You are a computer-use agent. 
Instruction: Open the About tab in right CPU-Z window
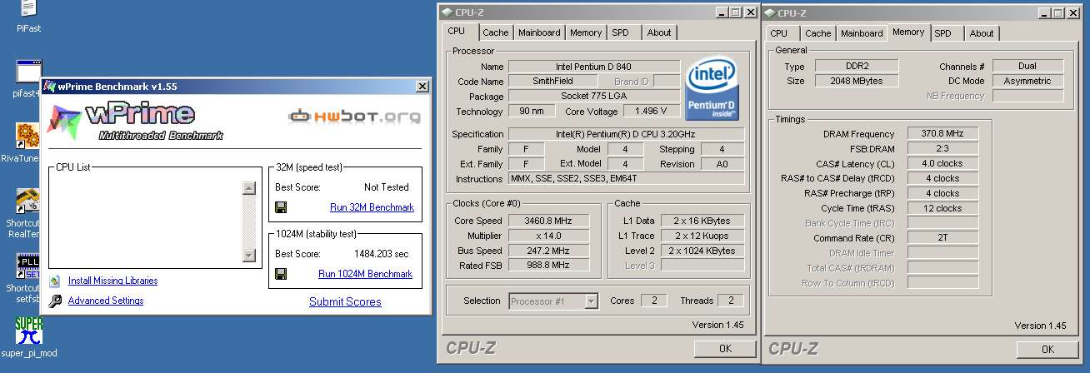(981, 33)
